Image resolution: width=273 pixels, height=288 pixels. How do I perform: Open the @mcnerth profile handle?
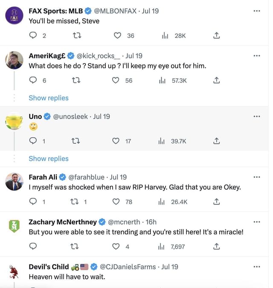(124, 222)
